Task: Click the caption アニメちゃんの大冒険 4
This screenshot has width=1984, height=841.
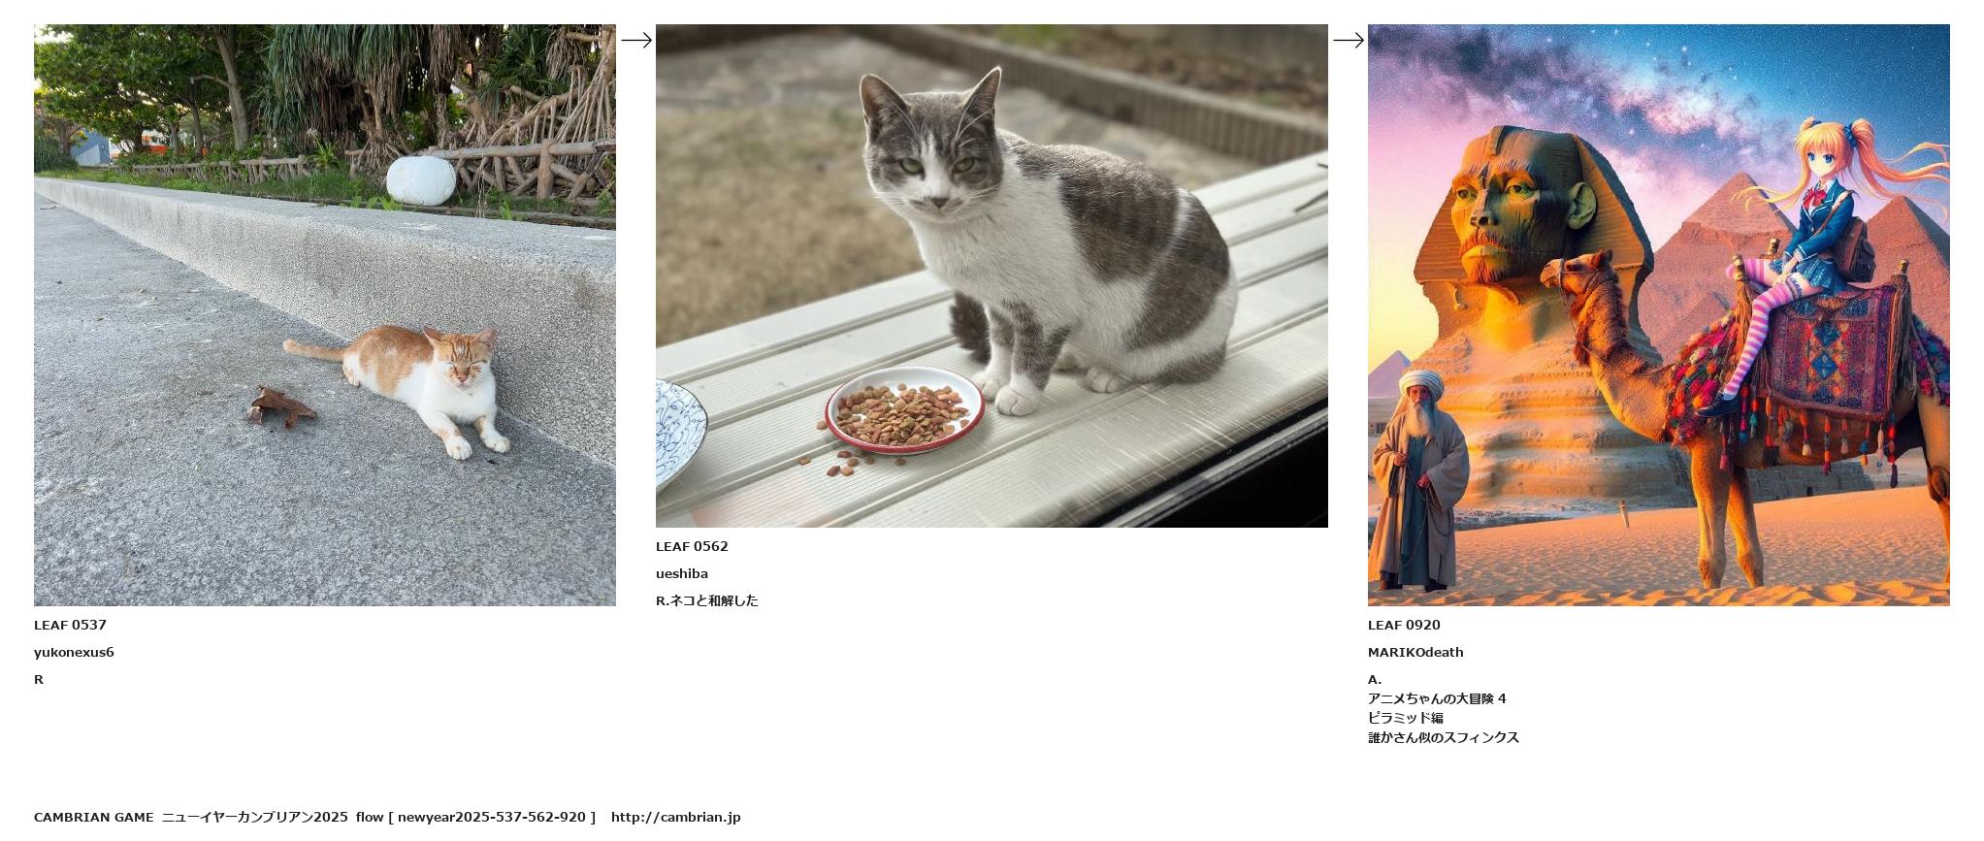Action: [1437, 698]
